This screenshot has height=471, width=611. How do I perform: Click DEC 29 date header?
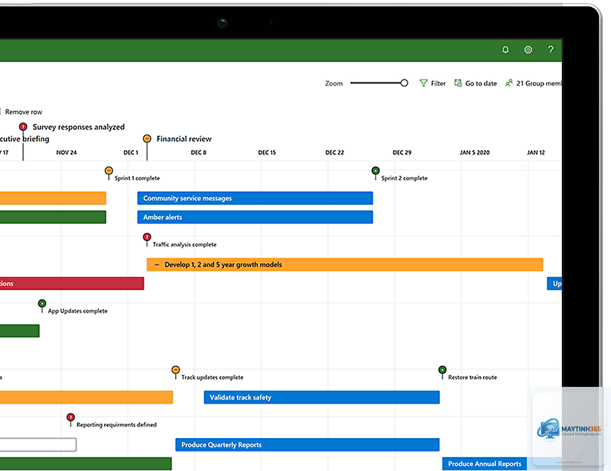click(402, 152)
